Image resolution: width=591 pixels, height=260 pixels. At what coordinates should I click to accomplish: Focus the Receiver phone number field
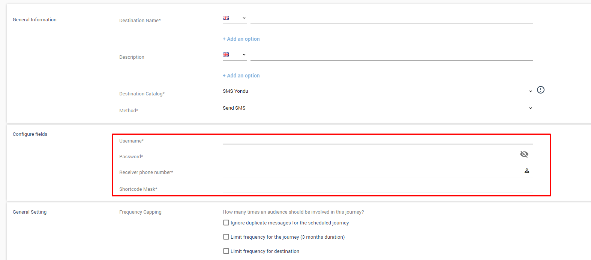point(371,171)
